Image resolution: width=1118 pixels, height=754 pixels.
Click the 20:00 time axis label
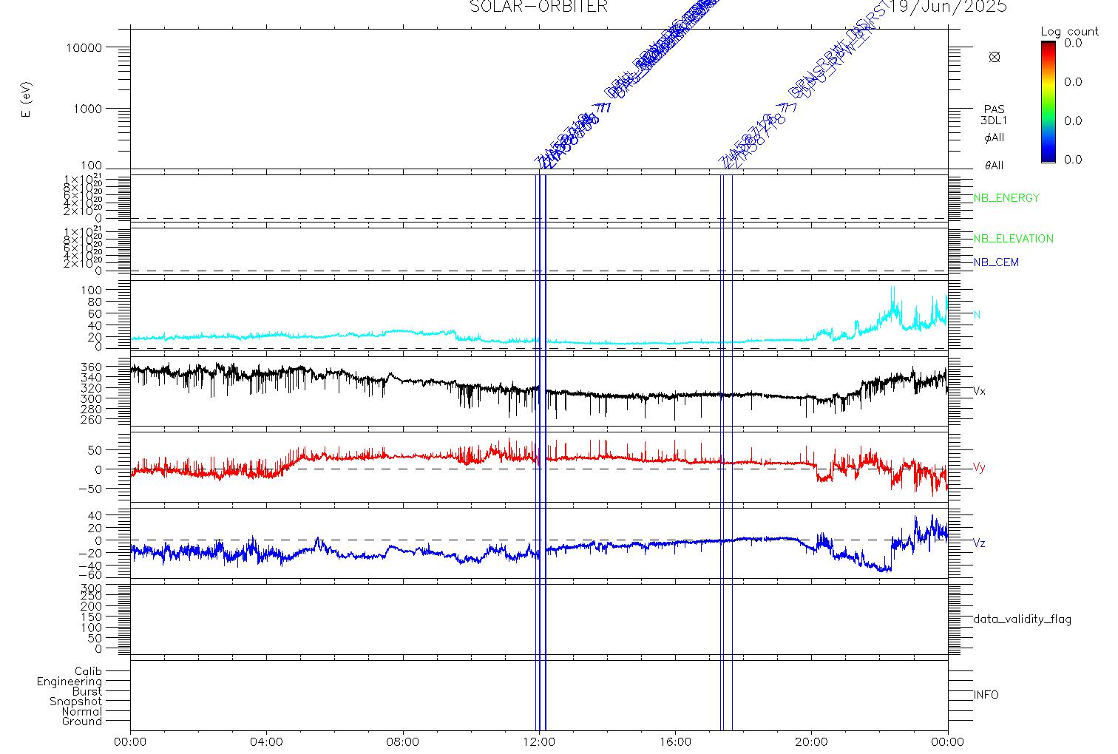coord(811,741)
